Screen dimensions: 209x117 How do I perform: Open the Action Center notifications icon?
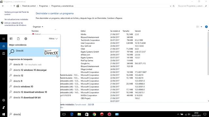(205, 114)
